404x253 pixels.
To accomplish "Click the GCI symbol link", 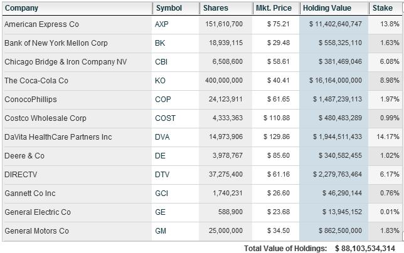I will pos(161,194).
